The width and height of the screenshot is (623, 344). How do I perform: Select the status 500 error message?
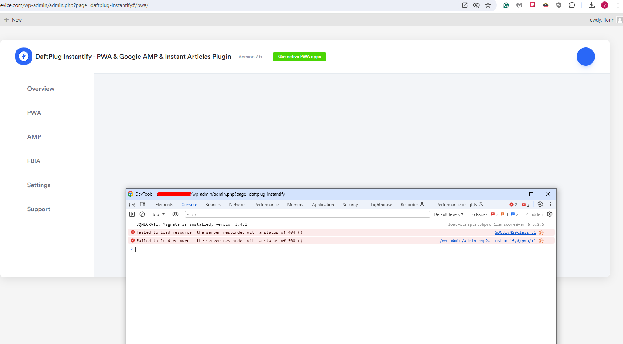coord(219,241)
